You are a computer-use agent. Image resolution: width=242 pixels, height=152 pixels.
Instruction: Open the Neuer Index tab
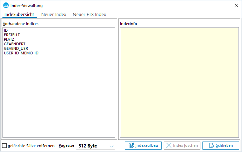(54, 14)
